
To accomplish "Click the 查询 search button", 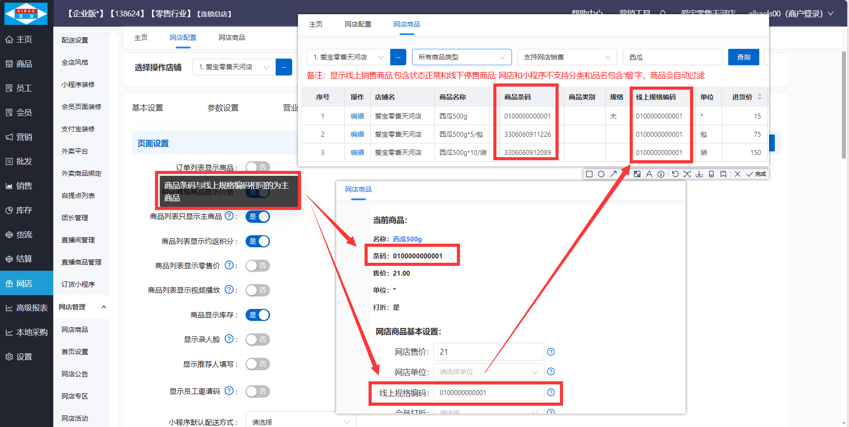I will tap(744, 57).
